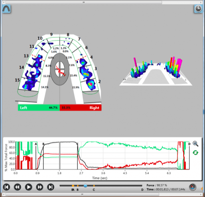Click the rewind playback button
This screenshot has width=205, height=197.
[18, 187]
